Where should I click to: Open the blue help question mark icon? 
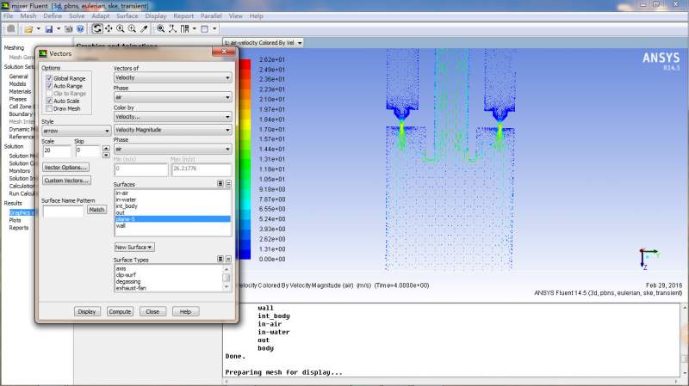[x=80, y=29]
